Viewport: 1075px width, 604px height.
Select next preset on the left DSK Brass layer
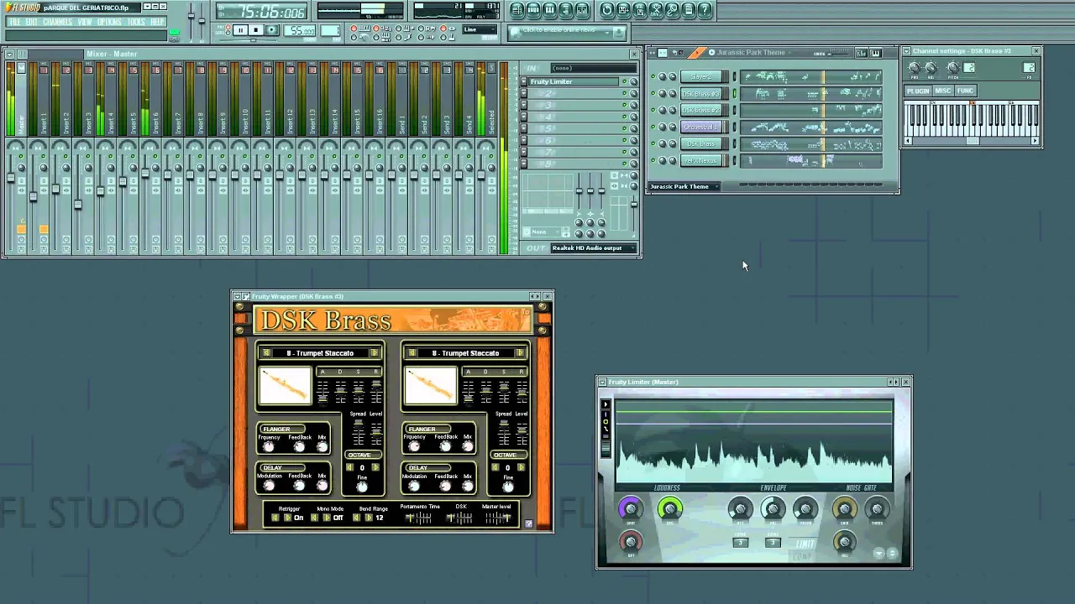[375, 353]
